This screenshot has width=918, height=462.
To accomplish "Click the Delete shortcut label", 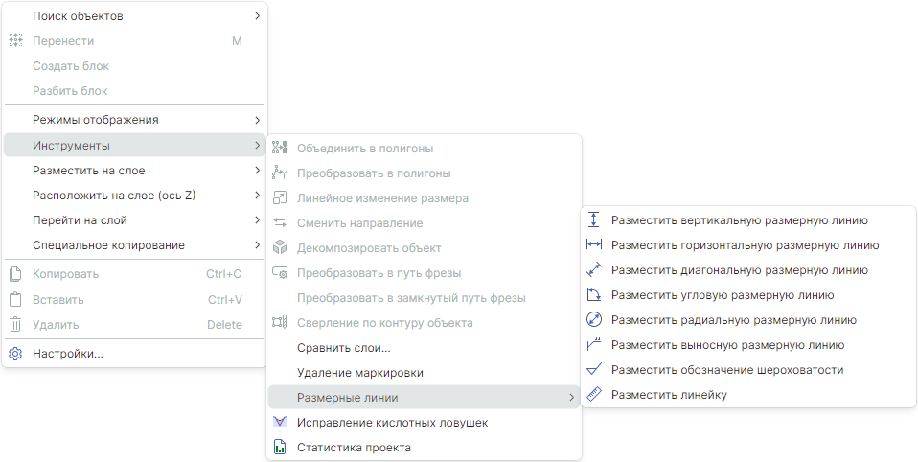I will (x=225, y=324).
